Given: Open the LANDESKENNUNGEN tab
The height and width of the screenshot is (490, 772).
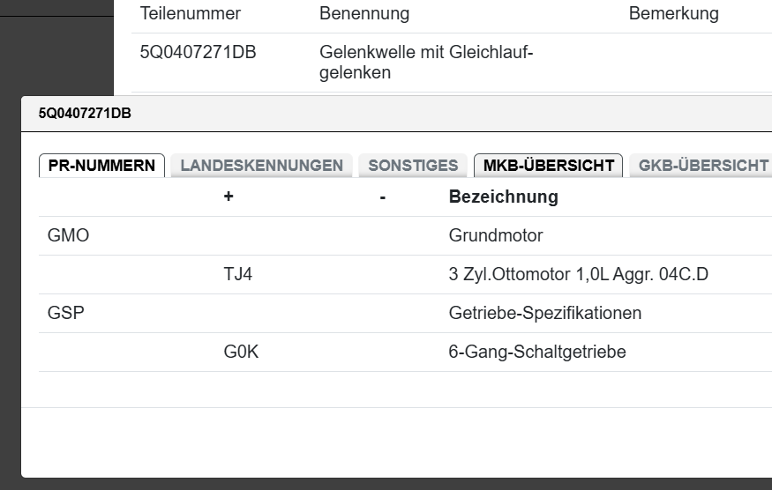Looking at the screenshot, I should [261, 166].
